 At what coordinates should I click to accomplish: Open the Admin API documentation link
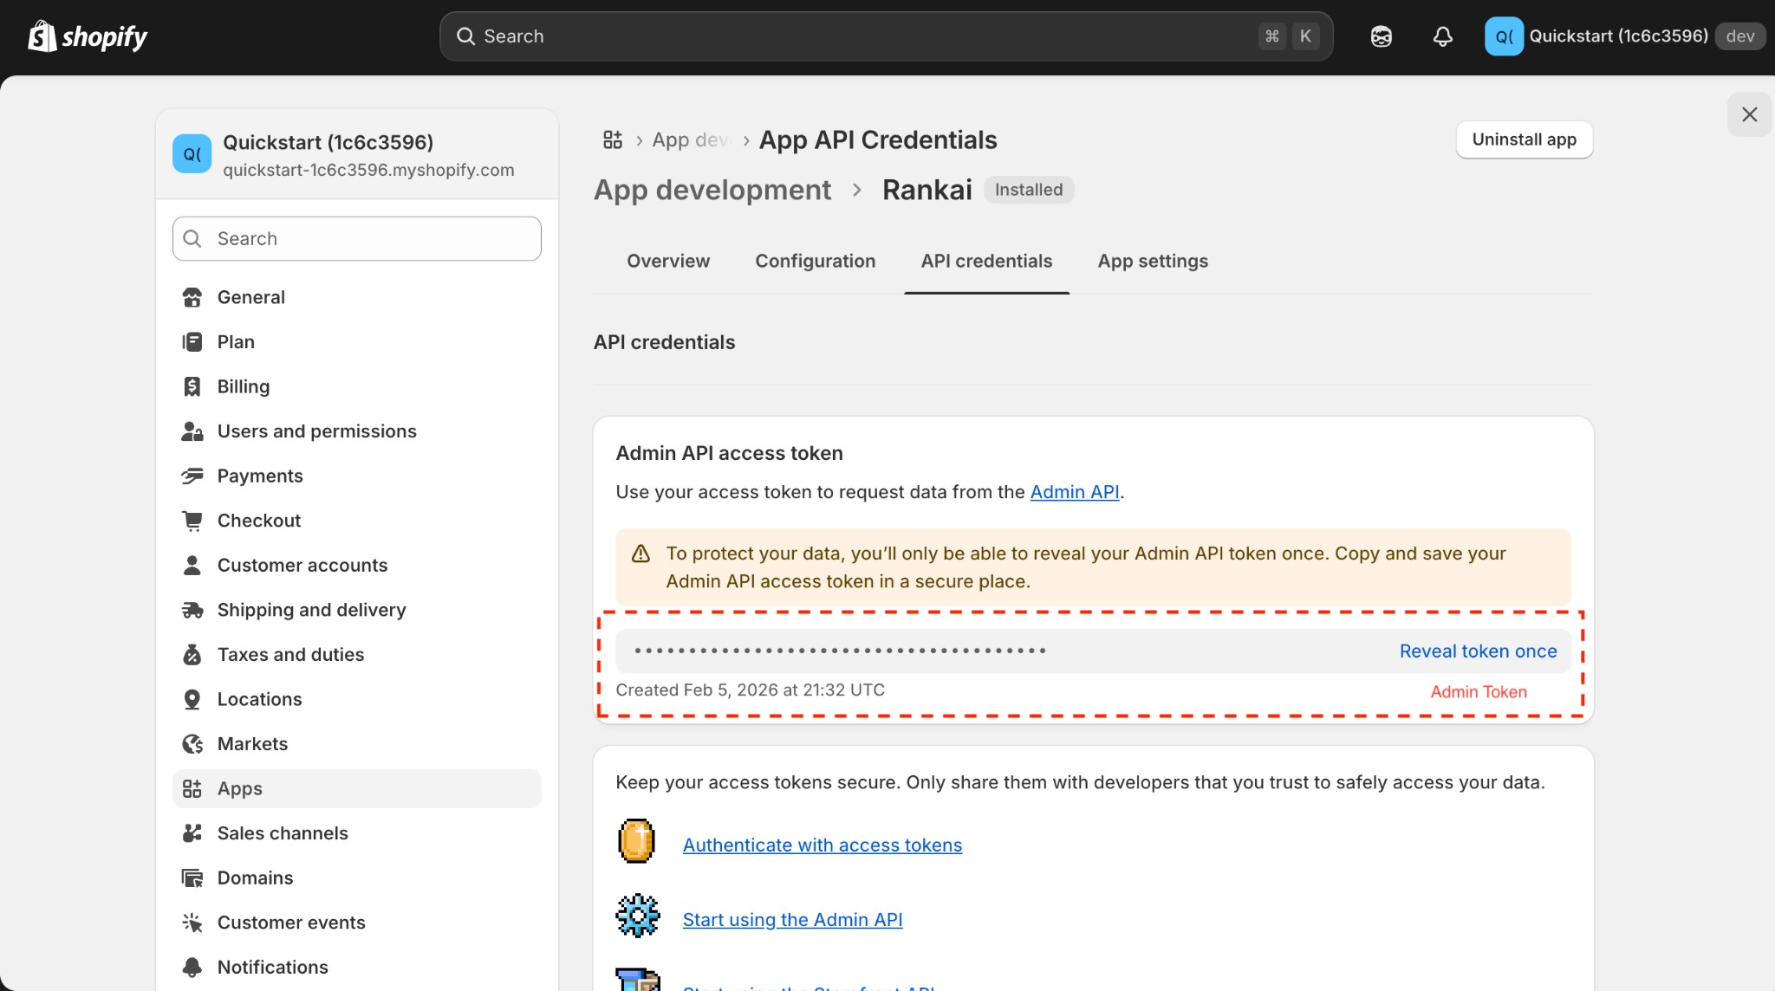(x=1074, y=491)
